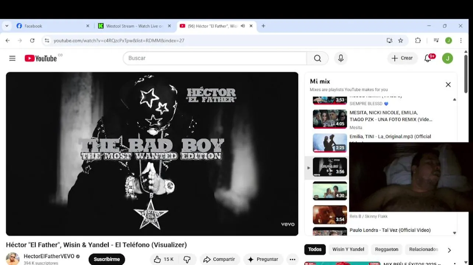The width and height of the screenshot is (473, 265).
Task: Open the MESITA, NICKI NICOLE, EMILIA playlist title
Action: 391,116
